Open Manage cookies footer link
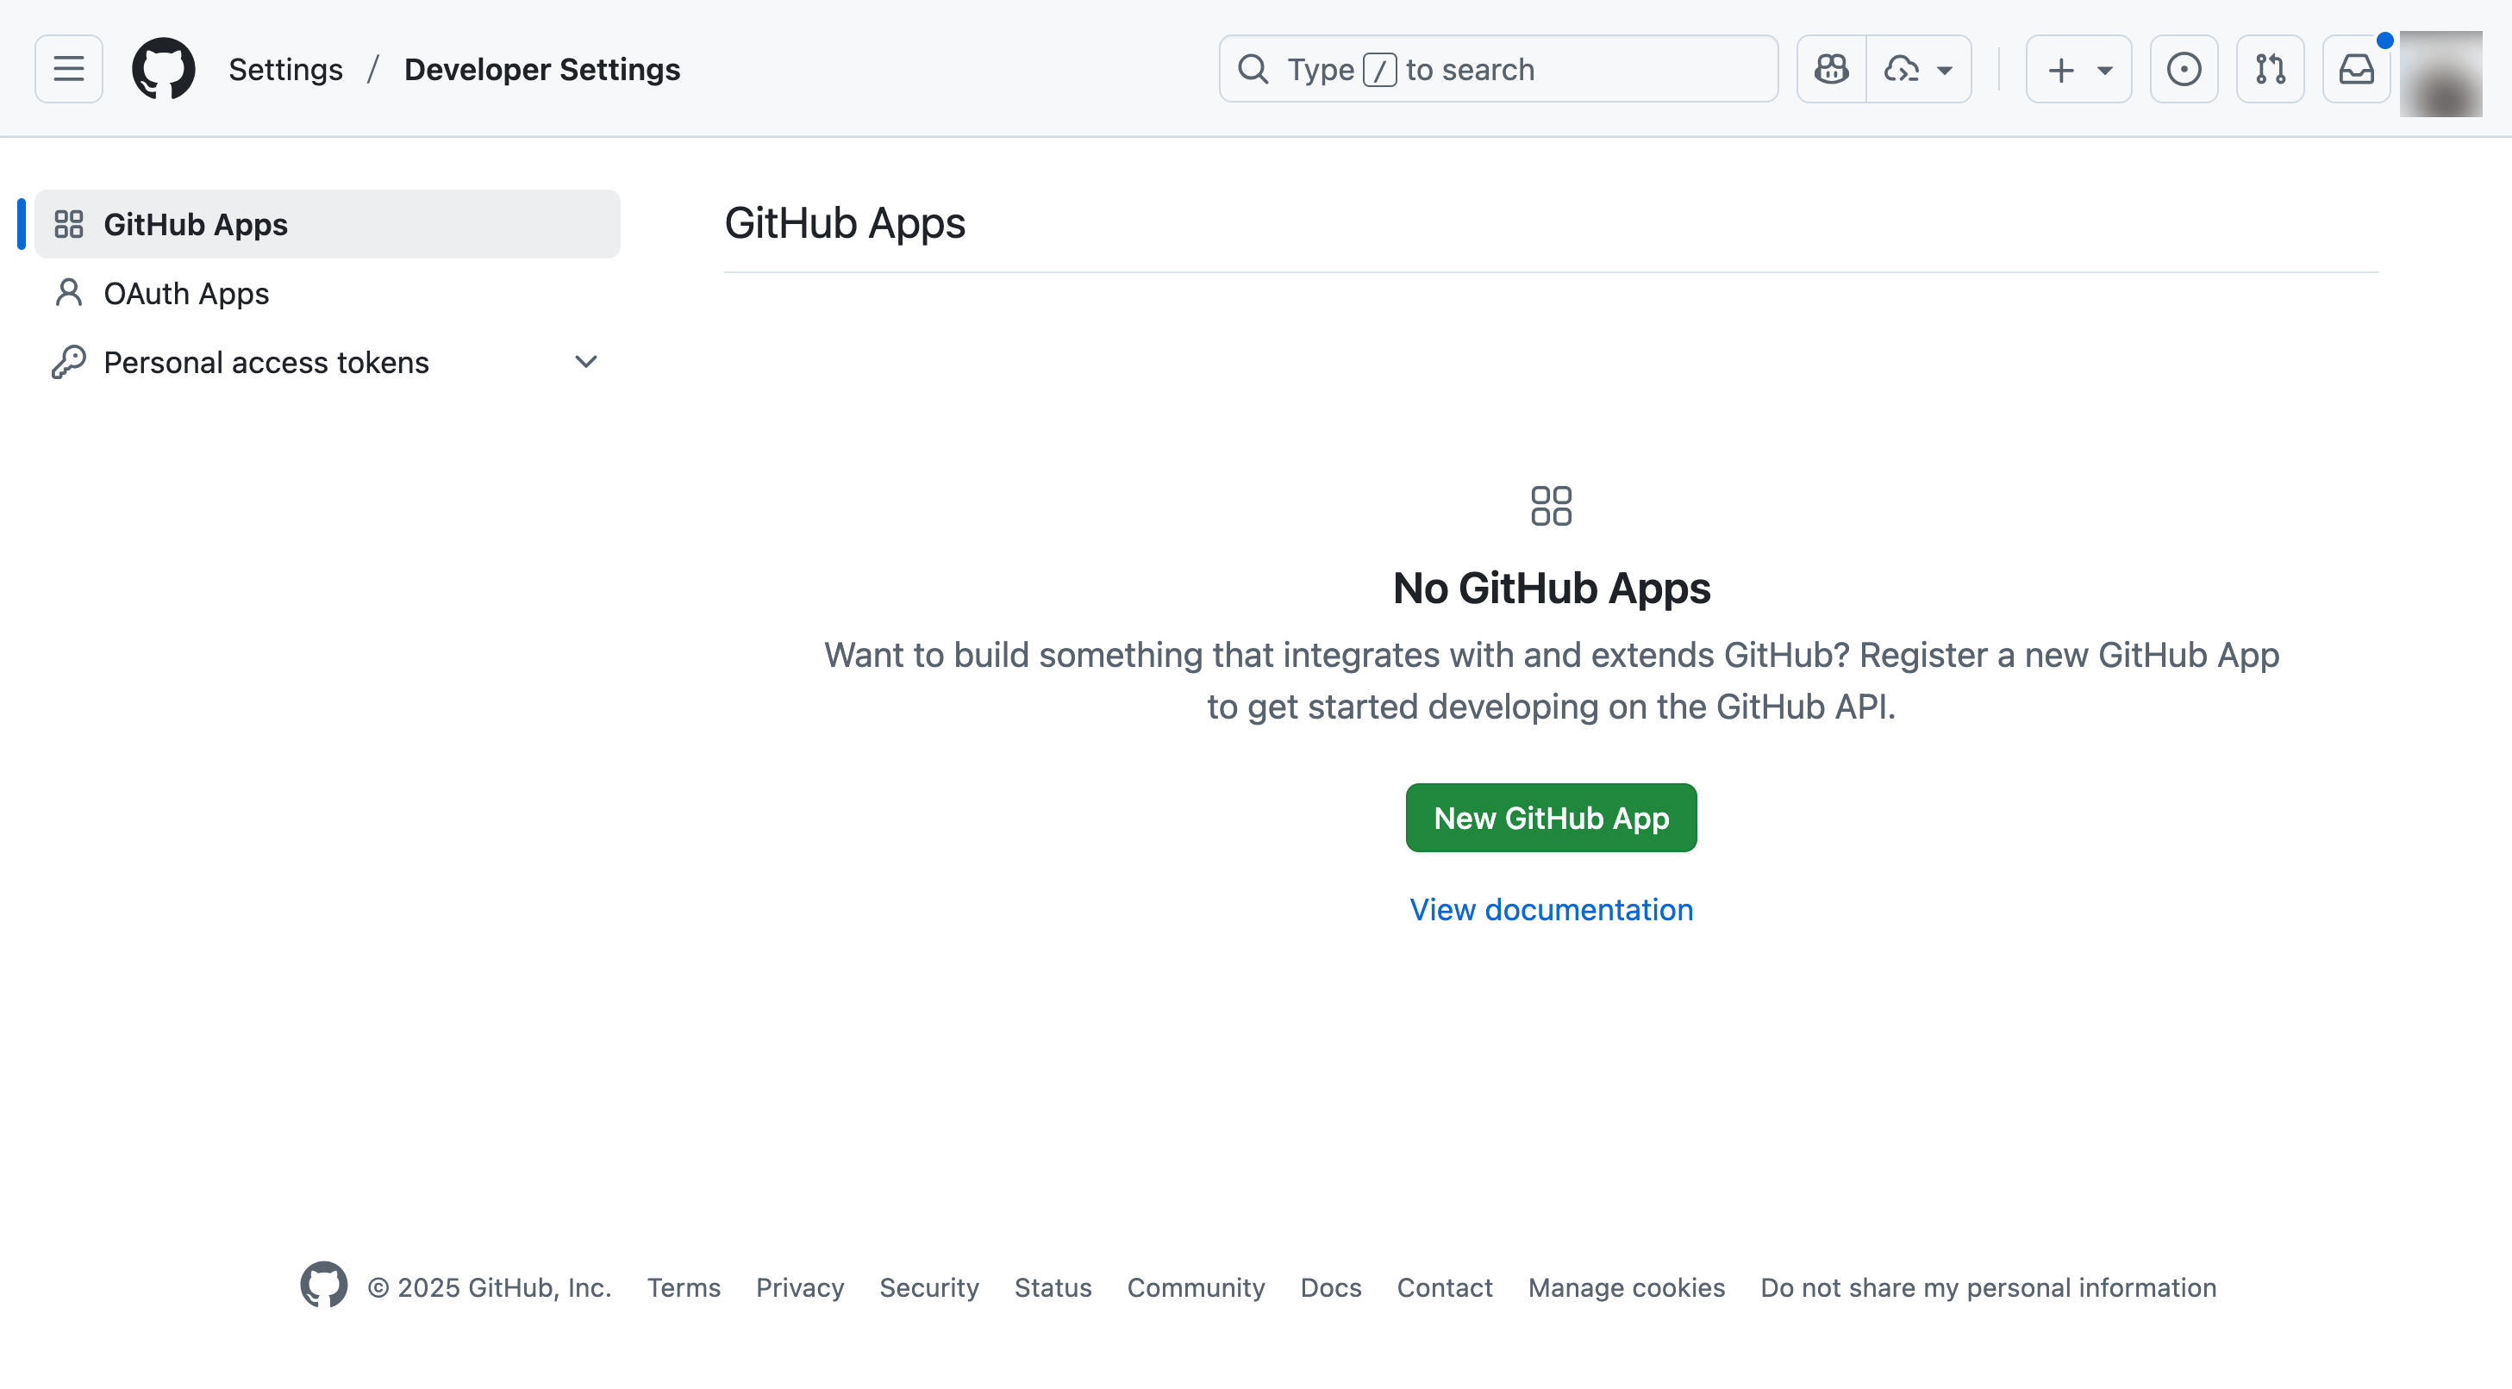Screen dimensions: 2512x1389 1626,1287
